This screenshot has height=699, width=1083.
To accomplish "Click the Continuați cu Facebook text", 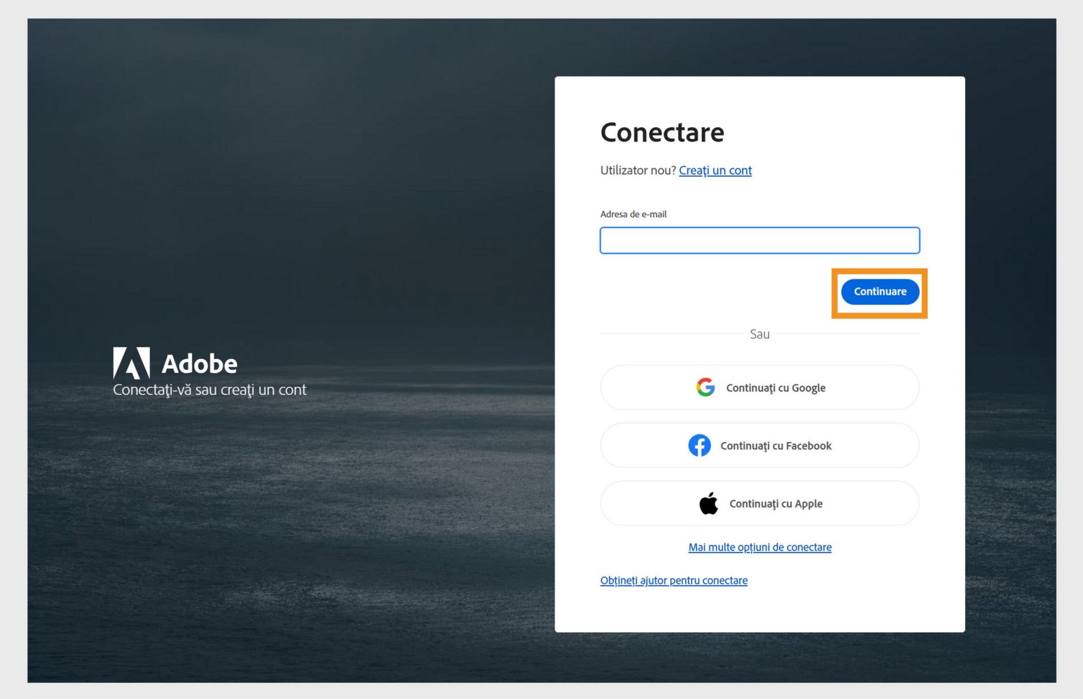I will 776,446.
